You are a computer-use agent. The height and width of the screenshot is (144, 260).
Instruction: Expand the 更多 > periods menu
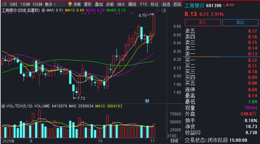click(50, 4)
